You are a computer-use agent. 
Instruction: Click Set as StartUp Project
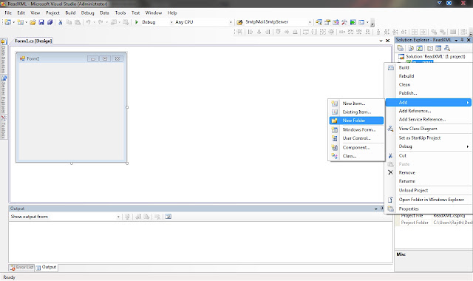coord(429,138)
